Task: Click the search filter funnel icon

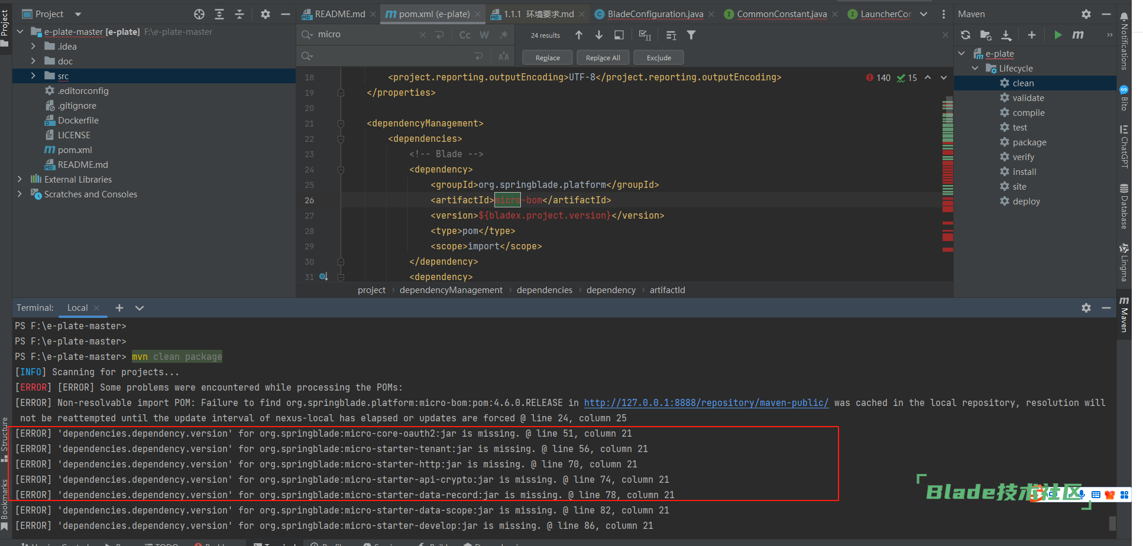Action: [691, 35]
